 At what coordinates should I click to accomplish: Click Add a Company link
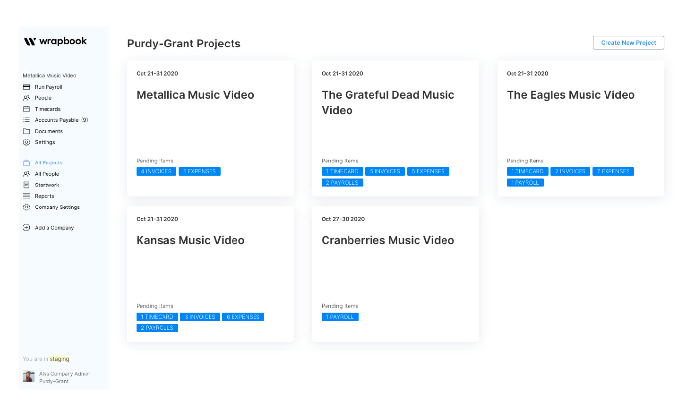tap(54, 228)
